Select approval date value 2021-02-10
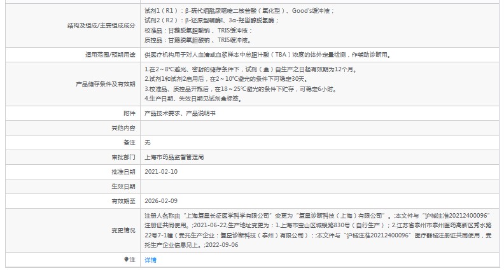504x273 pixels. click(x=161, y=172)
